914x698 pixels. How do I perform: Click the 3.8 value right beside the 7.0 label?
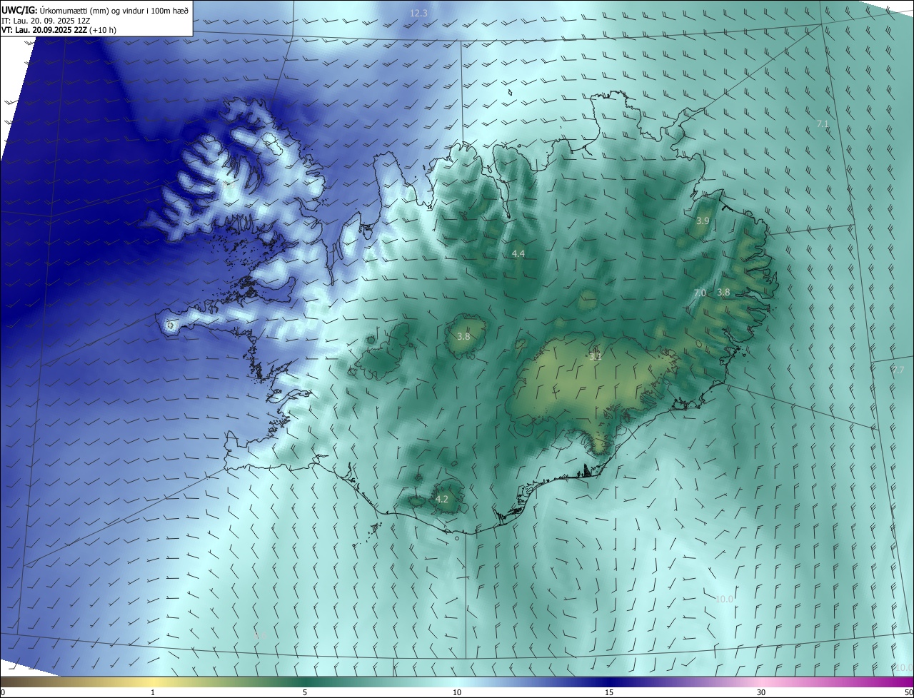pyautogui.click(x=723, y=293)
